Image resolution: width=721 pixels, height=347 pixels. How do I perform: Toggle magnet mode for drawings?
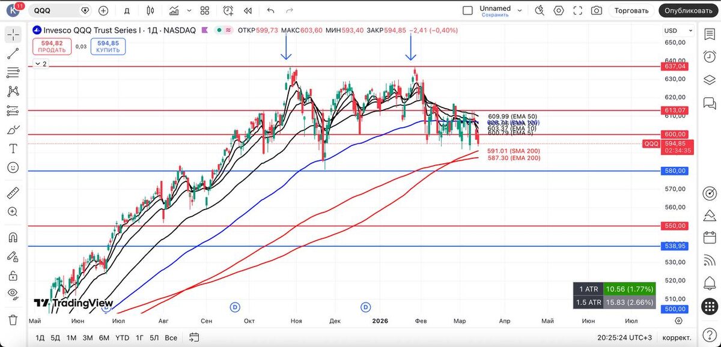click(13, 237)
